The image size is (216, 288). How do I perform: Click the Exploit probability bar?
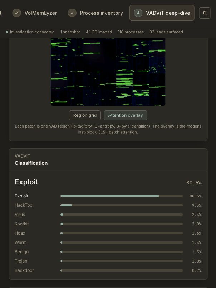point(122,196)
